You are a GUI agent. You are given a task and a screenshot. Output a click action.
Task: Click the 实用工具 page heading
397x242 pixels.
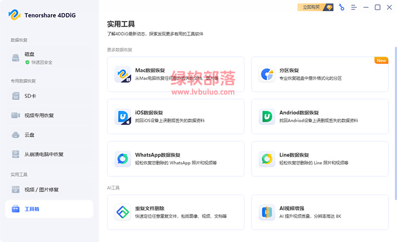tap(121, 24)
